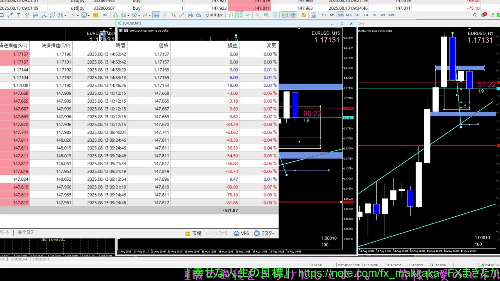Click the clock periods icon

tap(134, 15)
